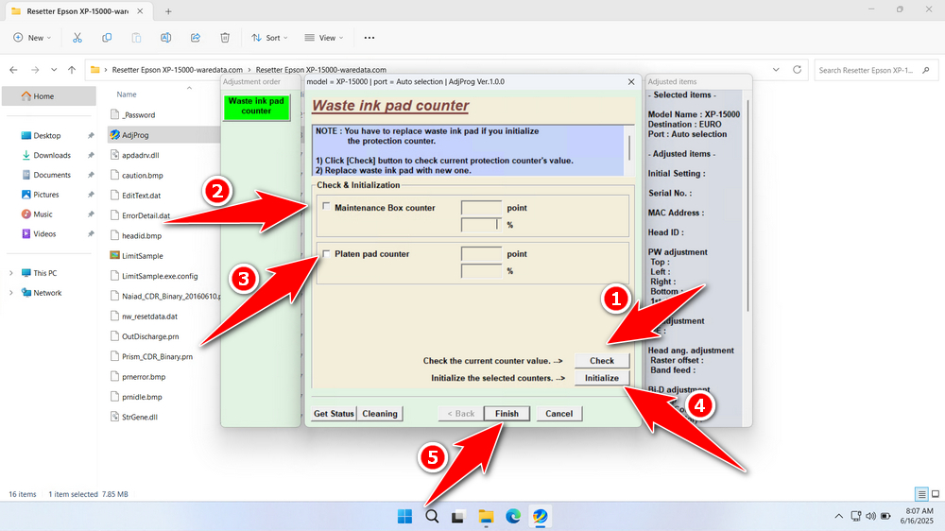The height and width of the screenshot is (531, 945).
Task: Click the Maintenance Box point value field
Action: (481, 207)
